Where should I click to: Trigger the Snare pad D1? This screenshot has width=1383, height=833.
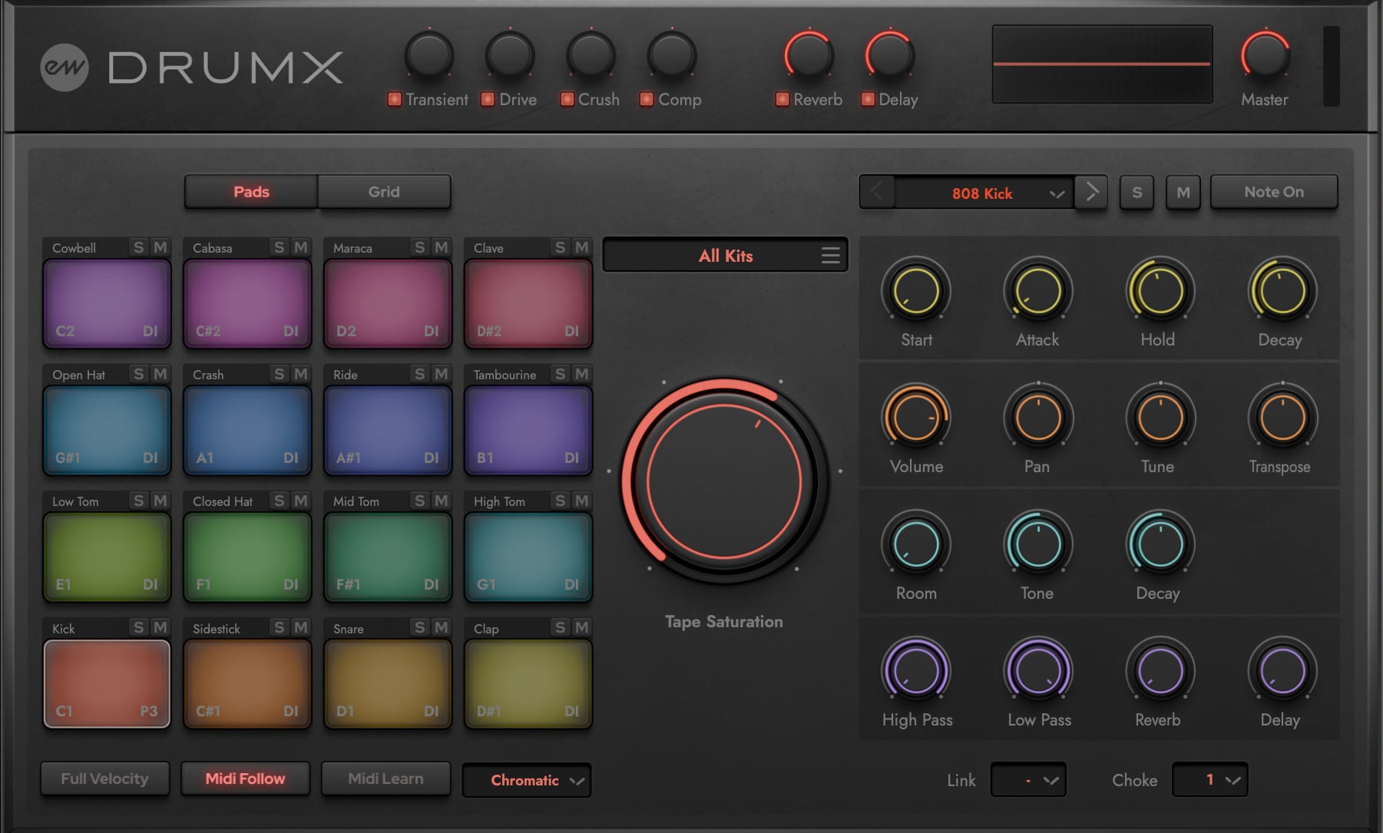click(x=388, y=683)
